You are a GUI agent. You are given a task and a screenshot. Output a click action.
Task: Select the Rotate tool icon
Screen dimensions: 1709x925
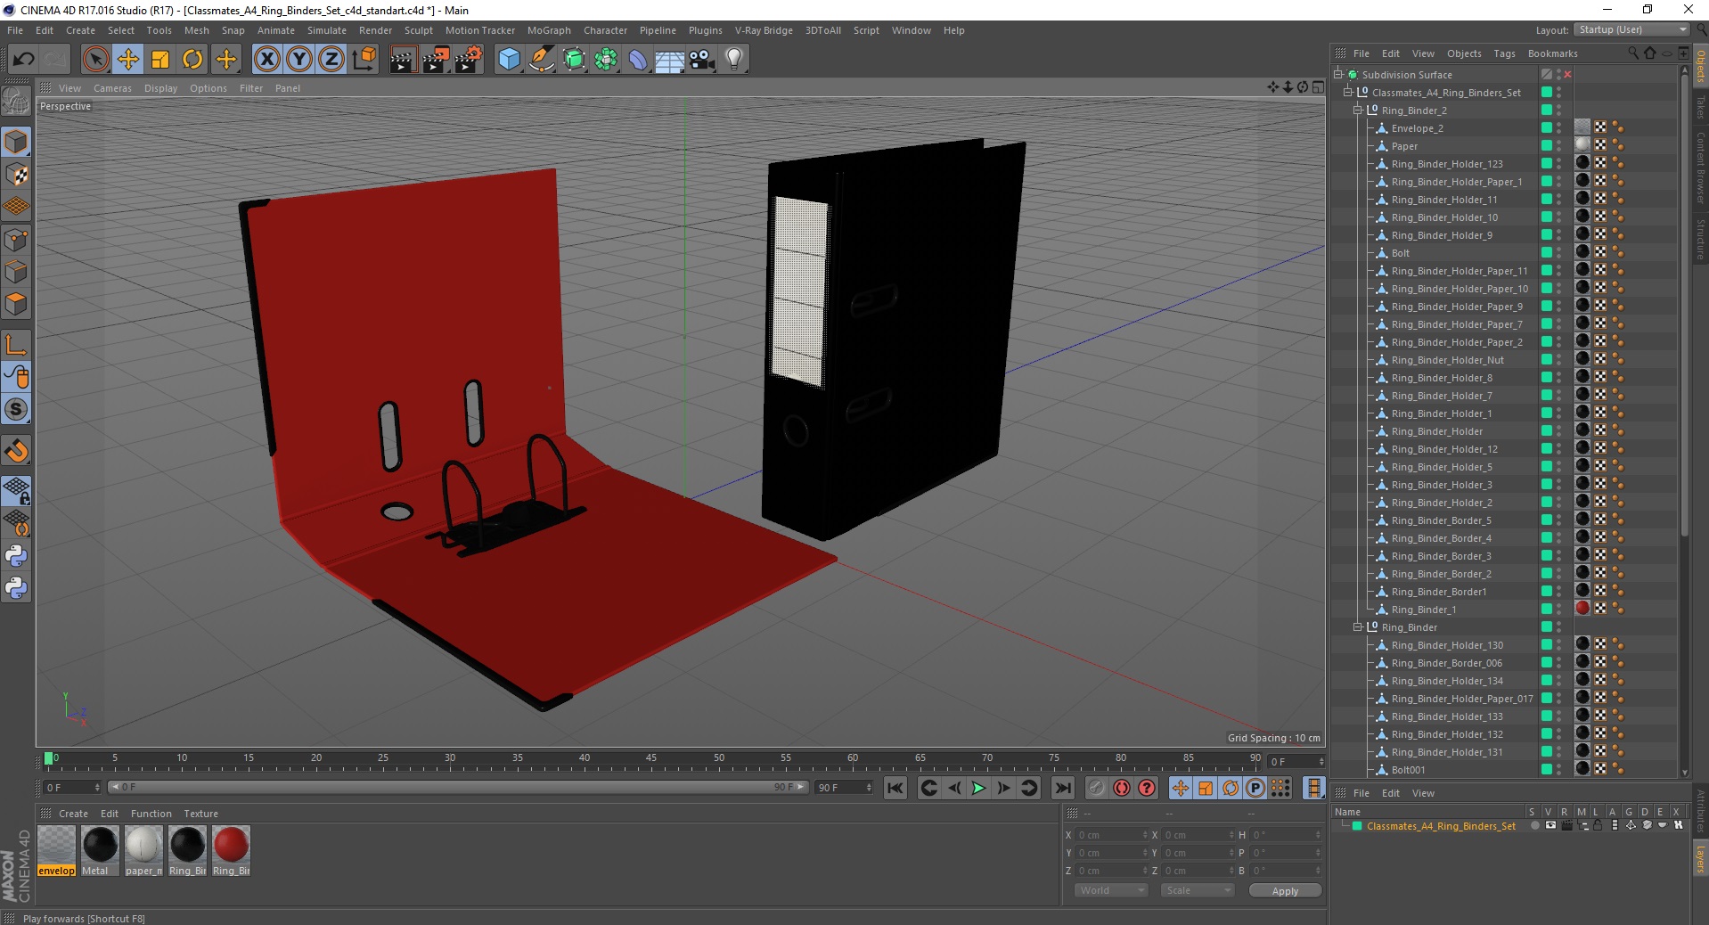pyautogui.click(x=192, y=60)
